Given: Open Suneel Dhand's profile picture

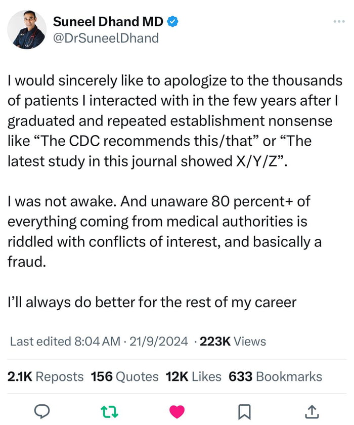Looking at the screenshot, I should pos(27,30).
